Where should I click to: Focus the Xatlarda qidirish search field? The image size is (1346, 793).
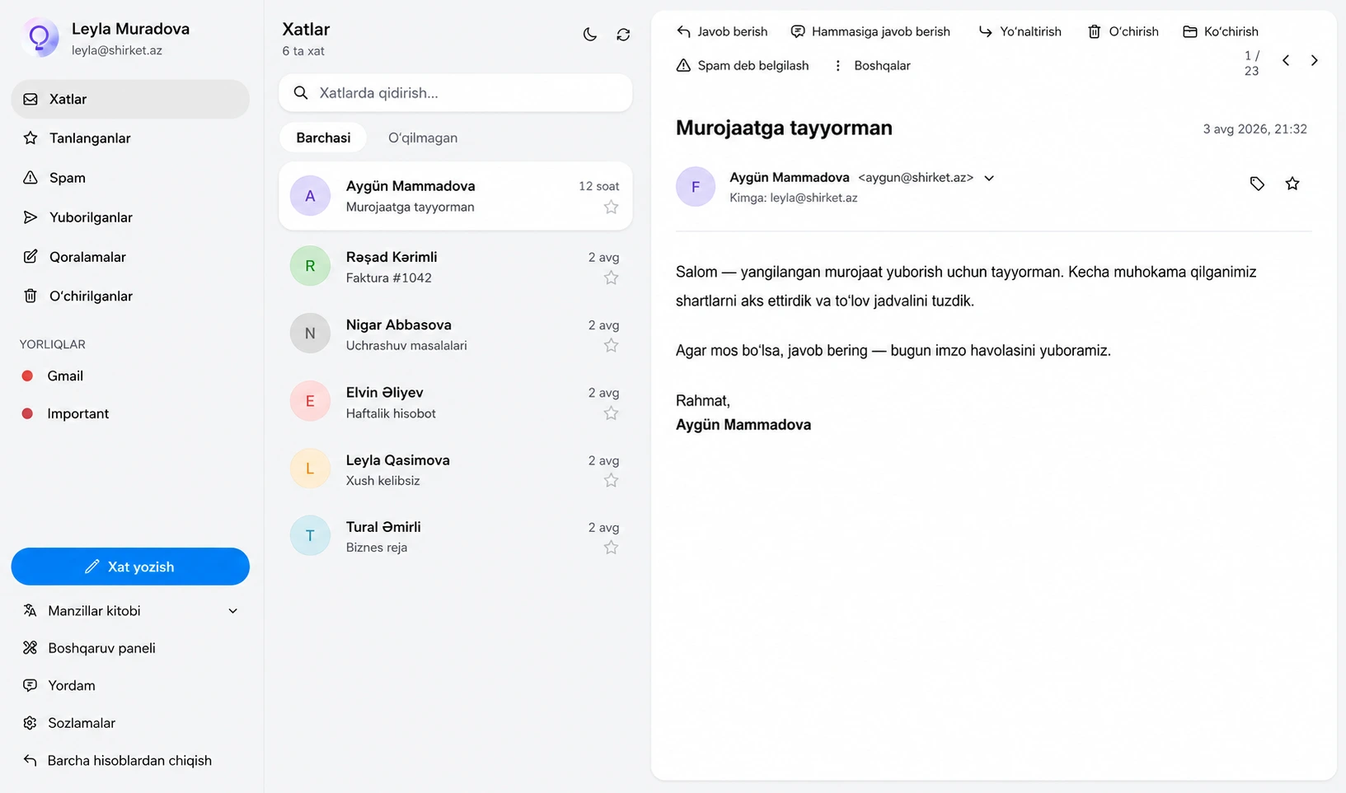456,93
